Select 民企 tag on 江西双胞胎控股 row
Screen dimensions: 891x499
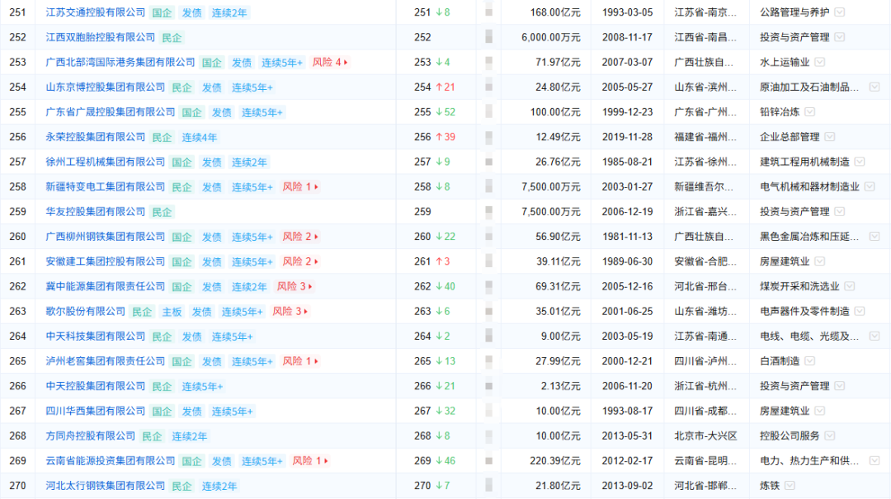coord(172,37)
